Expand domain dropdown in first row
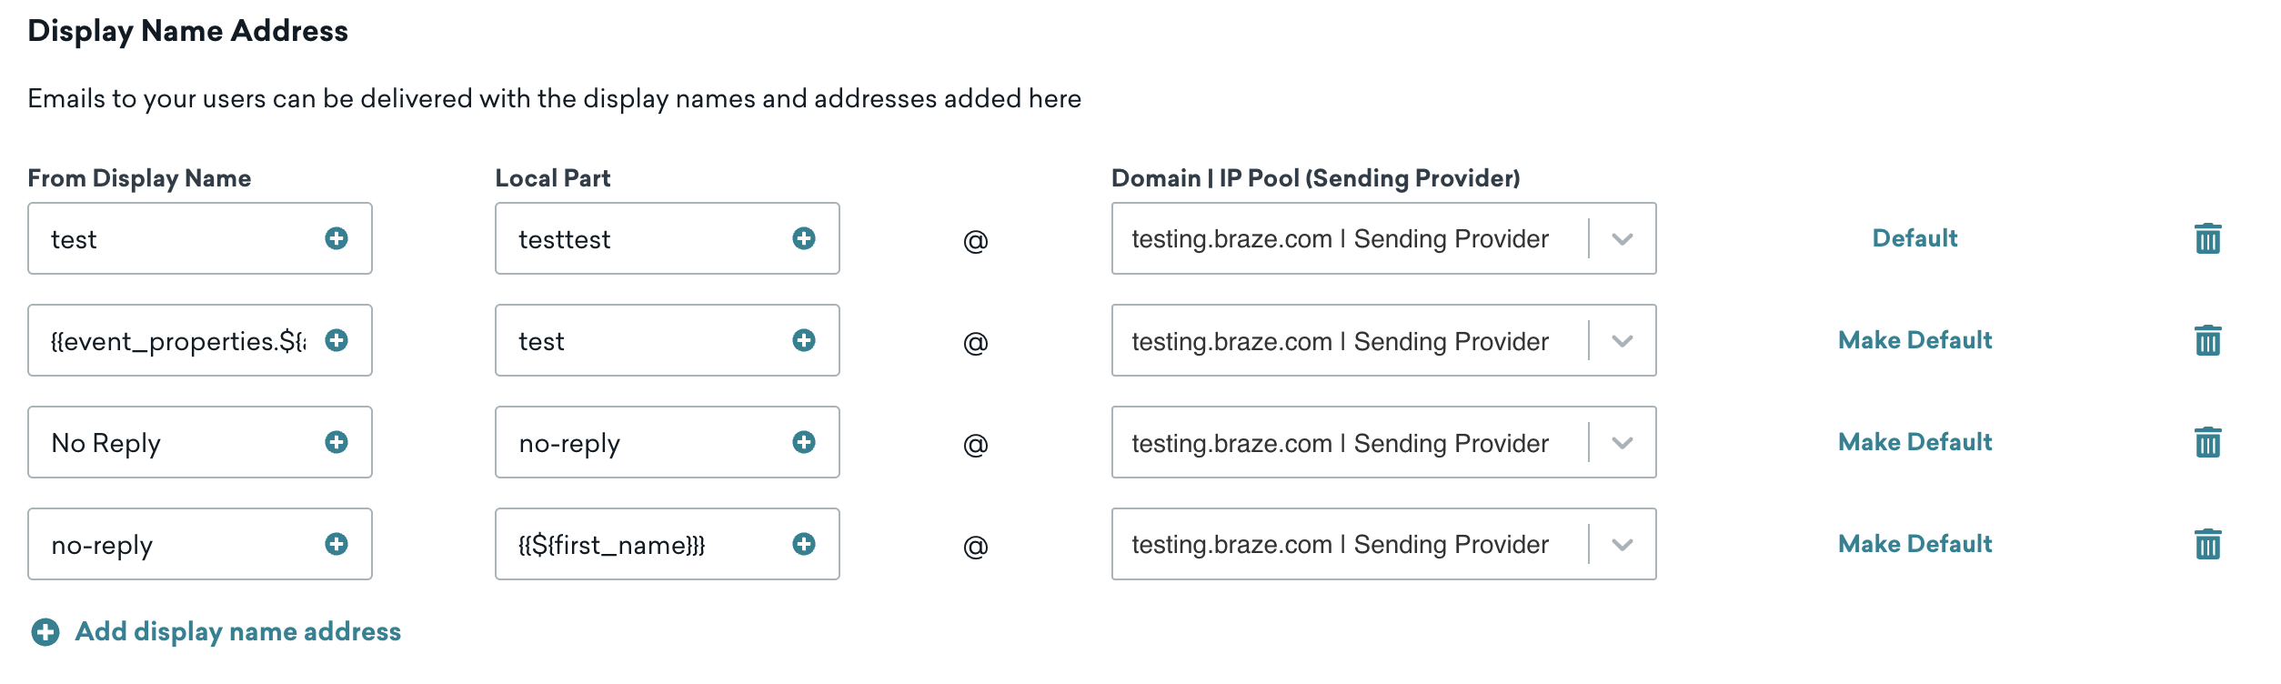 point(1623,239)
